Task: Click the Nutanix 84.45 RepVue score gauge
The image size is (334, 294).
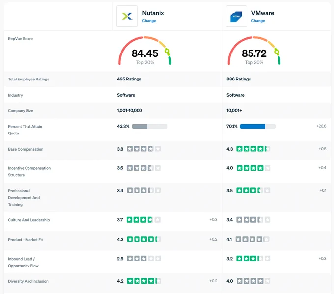Action: point(145,51)
